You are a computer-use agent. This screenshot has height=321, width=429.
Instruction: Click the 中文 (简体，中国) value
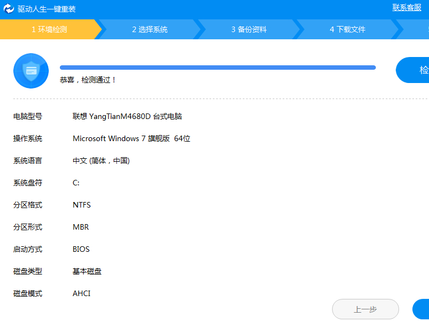click(101, 161)
